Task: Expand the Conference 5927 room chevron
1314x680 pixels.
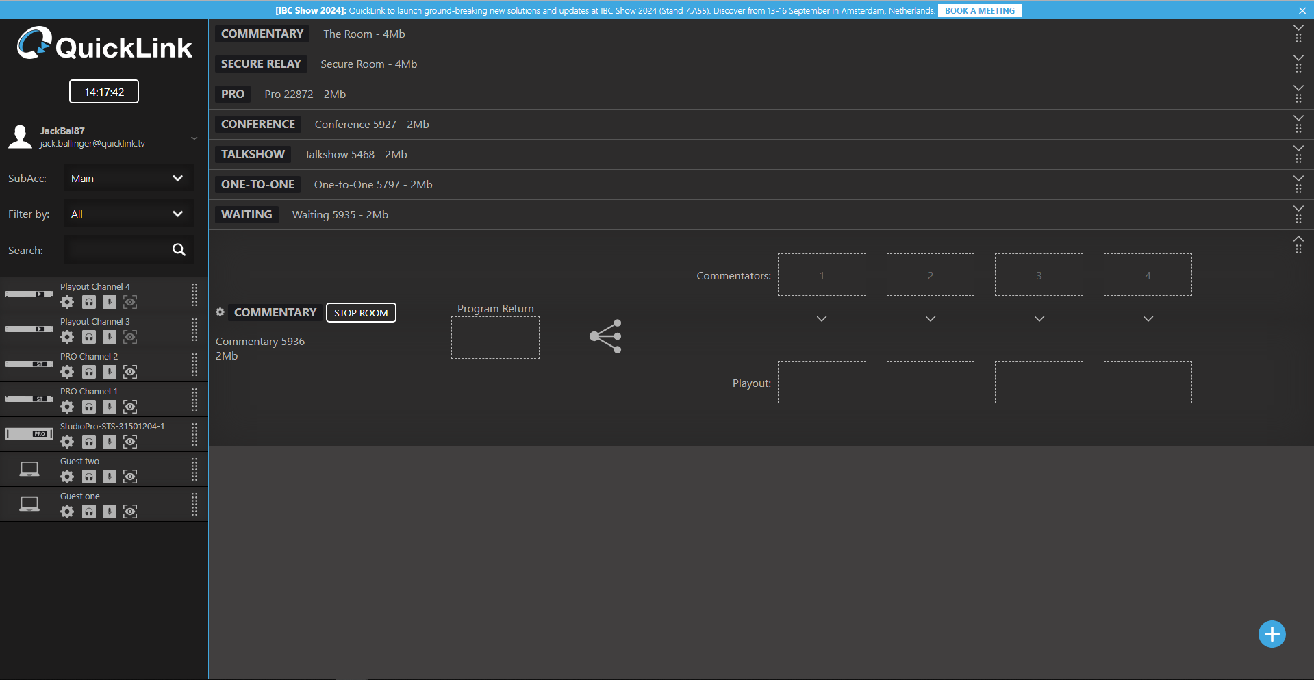Action: pyautogui.click(x=1298, y=118)
